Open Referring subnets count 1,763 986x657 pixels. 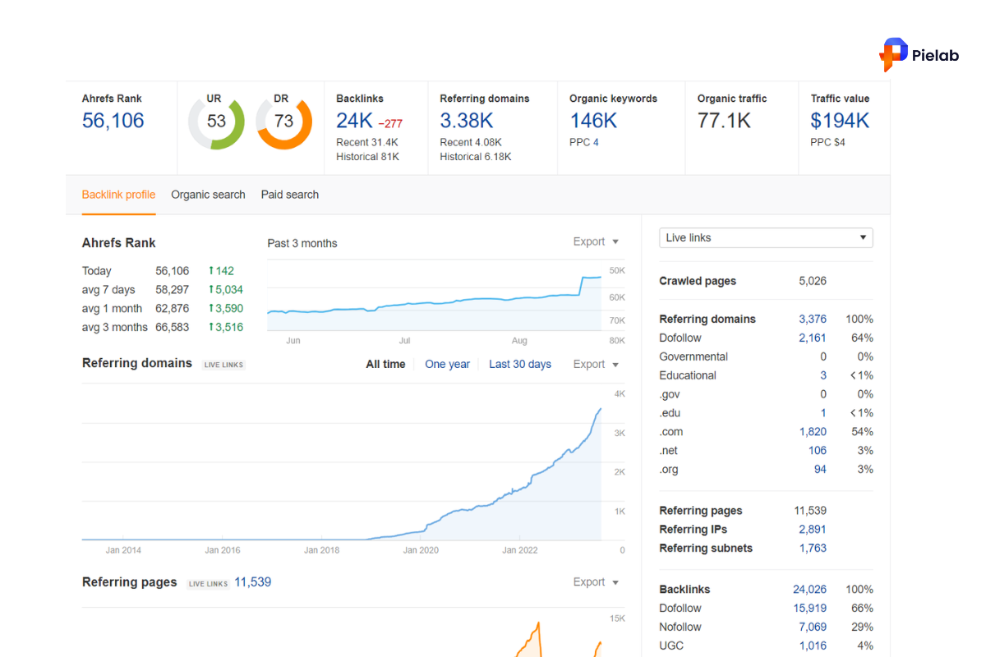(813, 549)
